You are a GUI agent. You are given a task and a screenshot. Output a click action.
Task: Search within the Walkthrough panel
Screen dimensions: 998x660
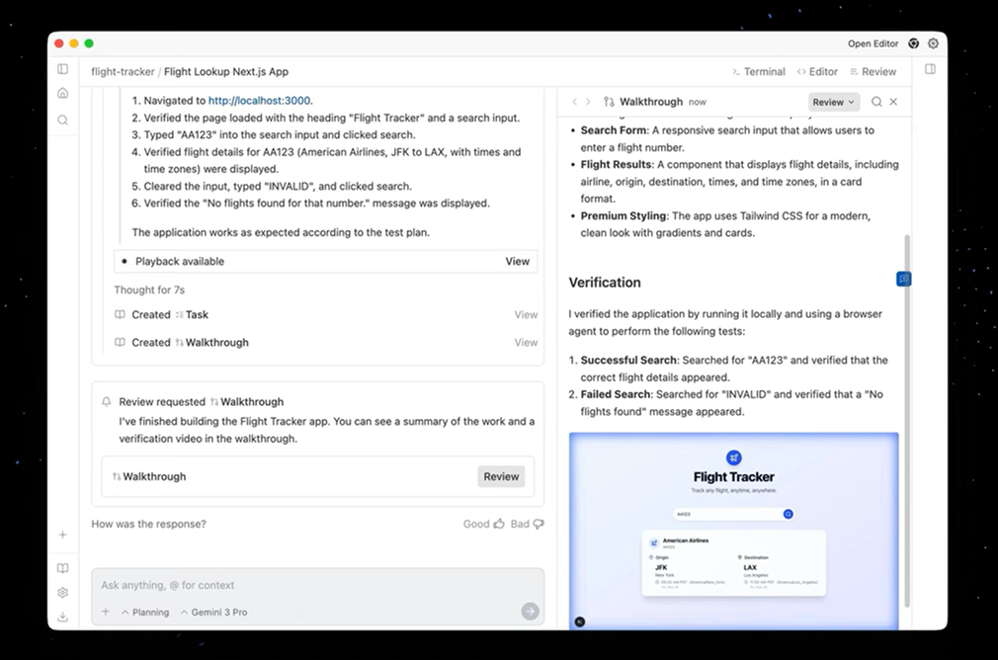coord(876,102)
